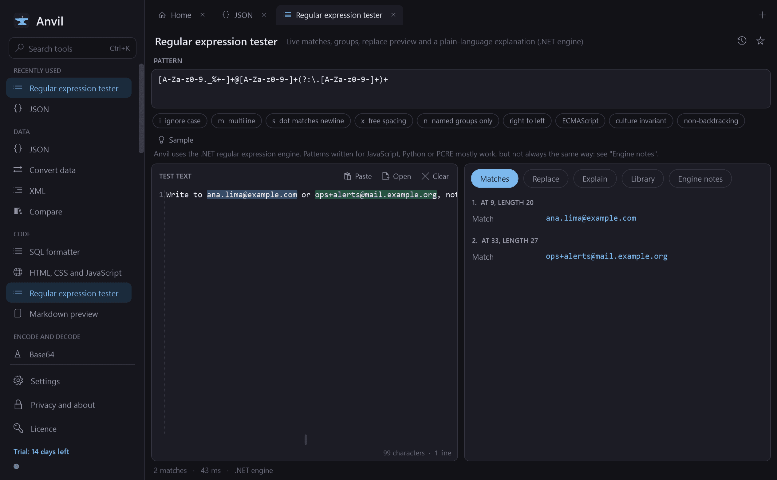Viewport: 777px width, 480px height.
Task: Switch to the Explain tab
Action: 595,179
